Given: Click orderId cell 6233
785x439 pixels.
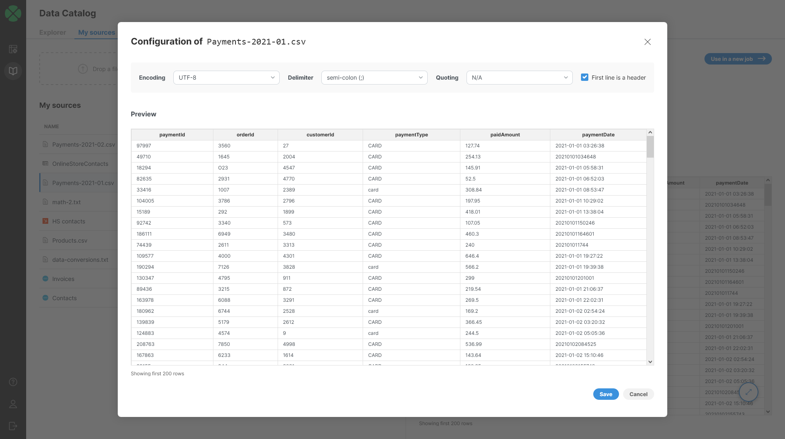Looking at the screenshot, I should point(245,355).
